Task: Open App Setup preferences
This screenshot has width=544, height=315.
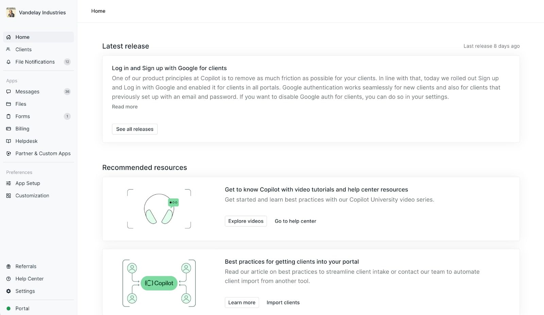Action: click(x=28, y=183)
